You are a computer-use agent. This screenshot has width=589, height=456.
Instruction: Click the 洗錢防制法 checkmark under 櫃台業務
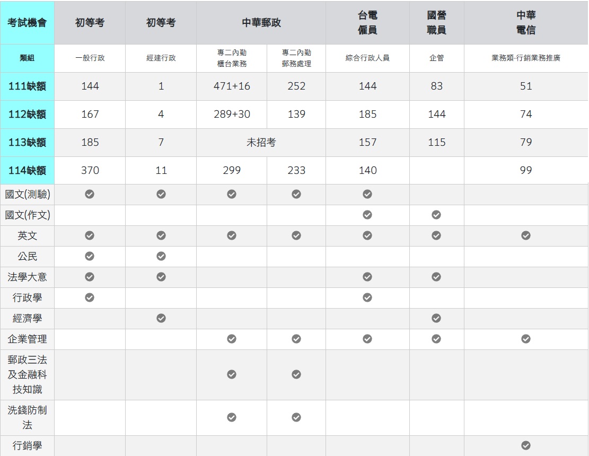tap(232, 417)
